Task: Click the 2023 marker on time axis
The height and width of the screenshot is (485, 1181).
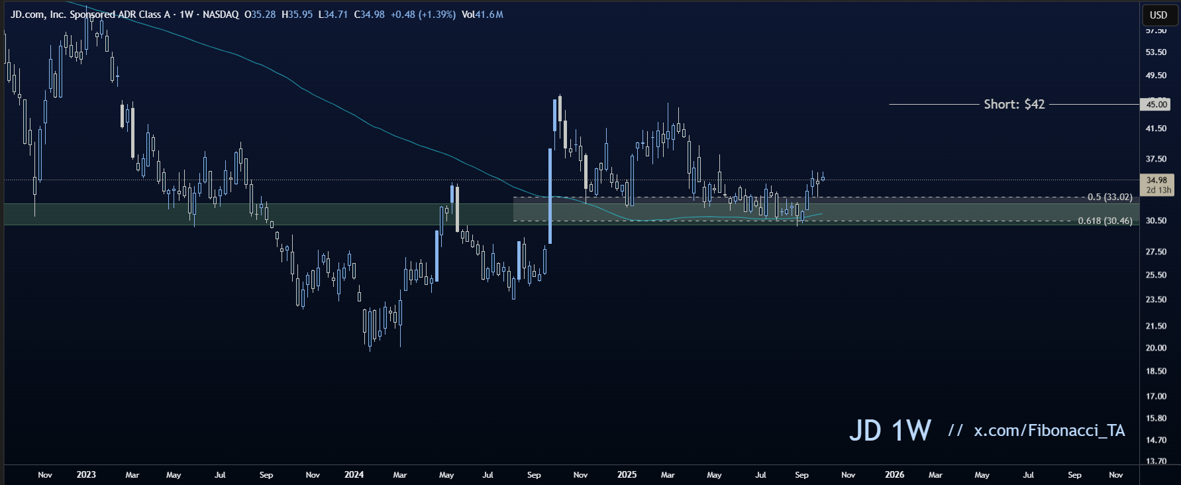Action: 86,474
